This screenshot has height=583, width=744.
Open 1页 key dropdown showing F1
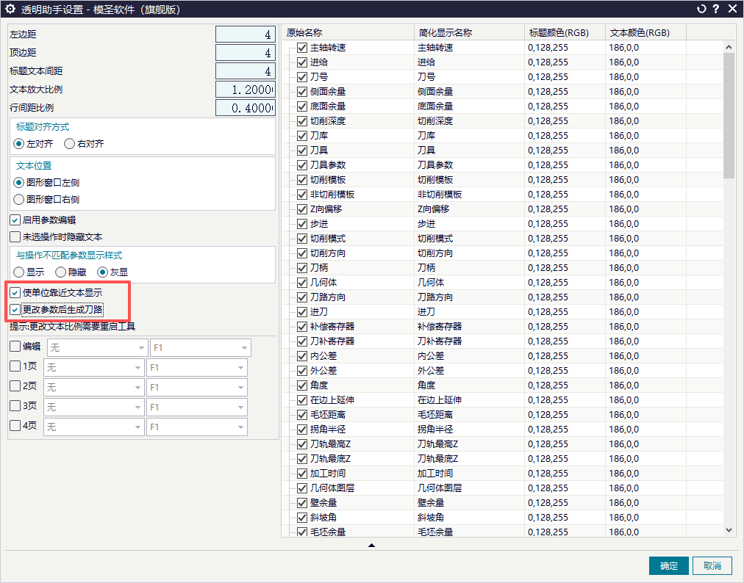coord(197,368)
